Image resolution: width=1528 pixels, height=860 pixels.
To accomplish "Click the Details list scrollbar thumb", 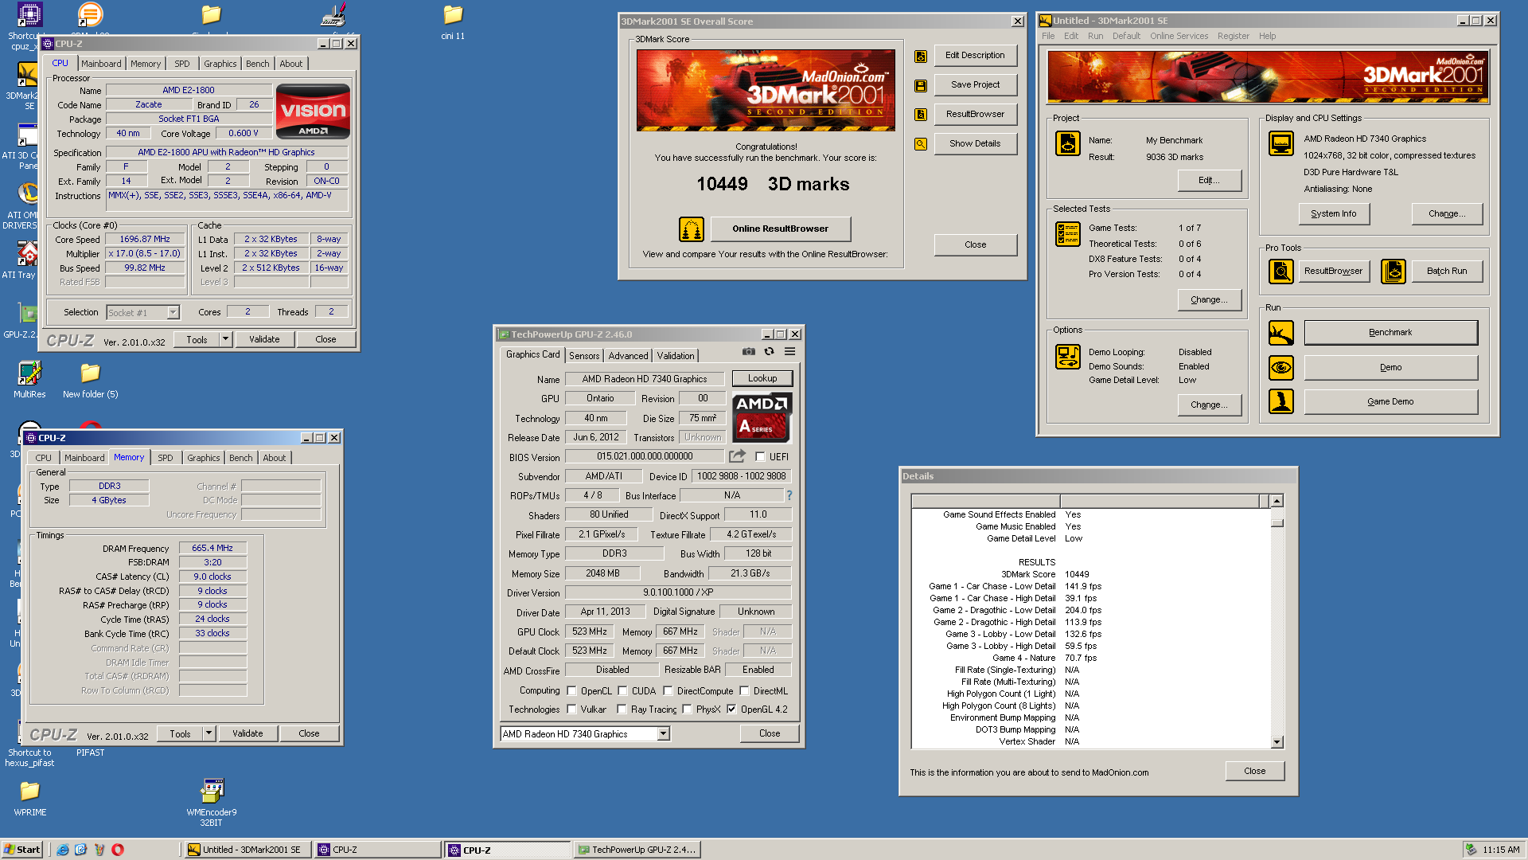I will pyautogui.click(x=1277, y=522).
